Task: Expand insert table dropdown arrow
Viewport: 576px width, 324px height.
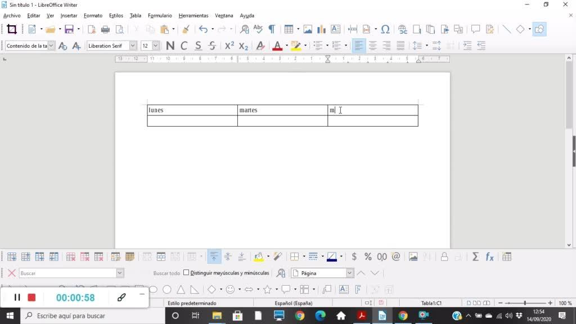Action: 298,29
